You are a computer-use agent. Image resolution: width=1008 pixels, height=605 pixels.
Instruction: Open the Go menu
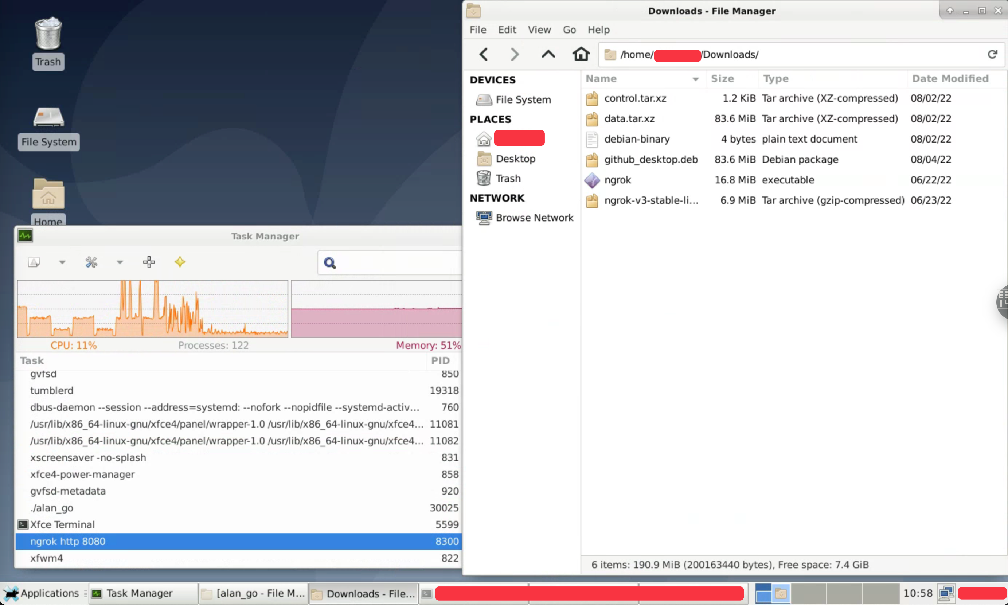pyautogui.click(x=569, y=30)
